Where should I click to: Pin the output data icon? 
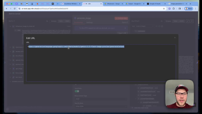tap(192, 21)
